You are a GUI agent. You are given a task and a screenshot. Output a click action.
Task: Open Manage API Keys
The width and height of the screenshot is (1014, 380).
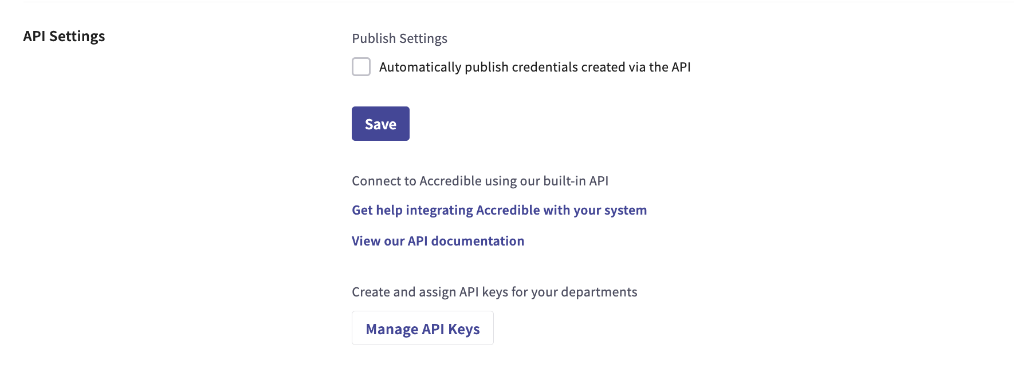pos(422,328)
